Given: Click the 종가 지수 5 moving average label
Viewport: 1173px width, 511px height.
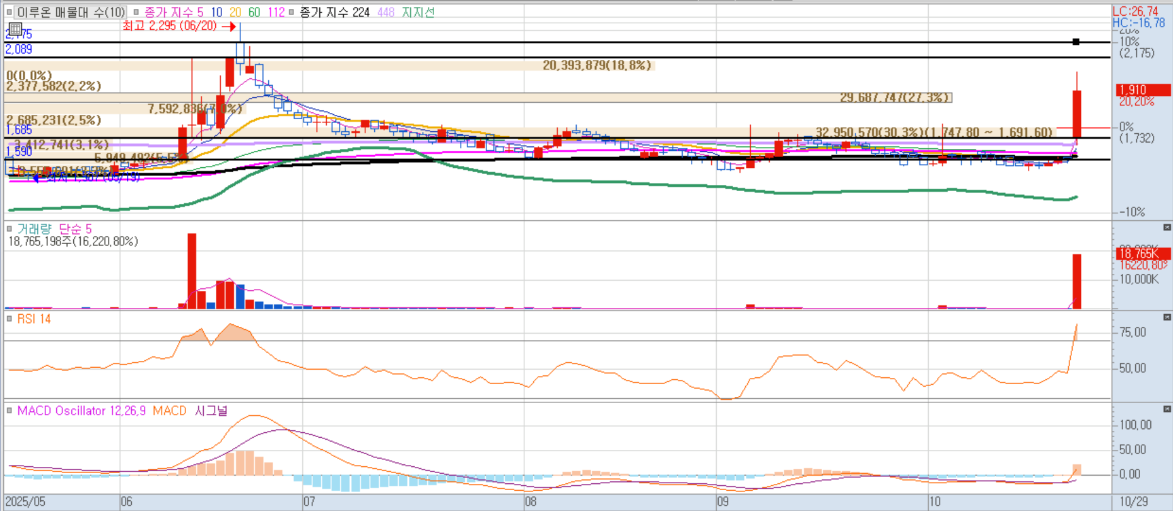Looking at the screenshot, I should pyautogui.click(x=174, y=12).
